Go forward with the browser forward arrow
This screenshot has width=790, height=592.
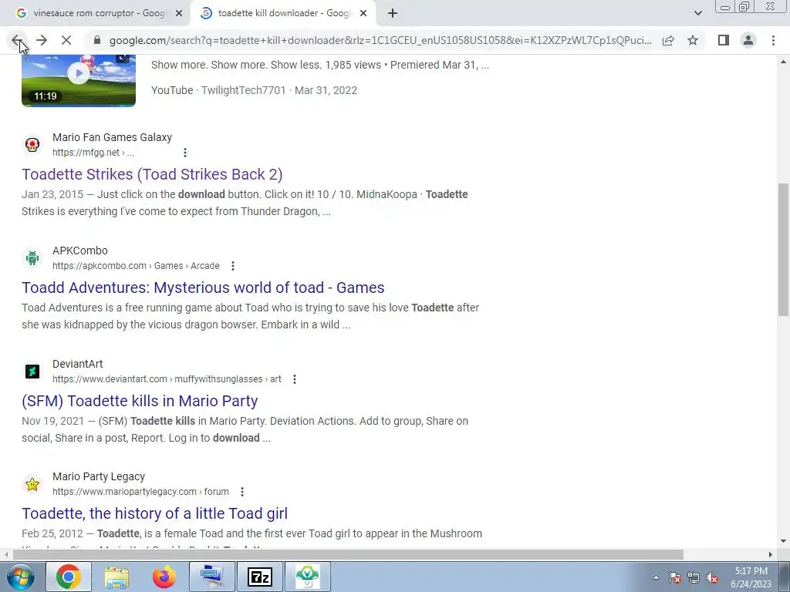pyautogui.click(x=42, y=40)
